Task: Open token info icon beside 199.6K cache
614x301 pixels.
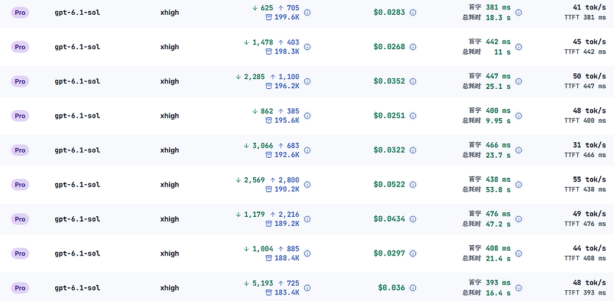Action: 307,12
